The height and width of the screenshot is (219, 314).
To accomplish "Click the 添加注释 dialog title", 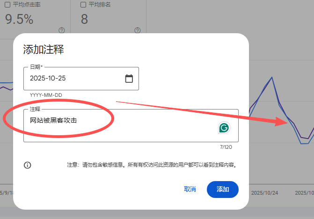I will pos(44,49).
